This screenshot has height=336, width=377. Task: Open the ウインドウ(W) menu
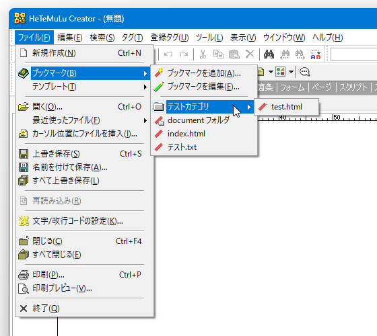(x=284, y=38)
